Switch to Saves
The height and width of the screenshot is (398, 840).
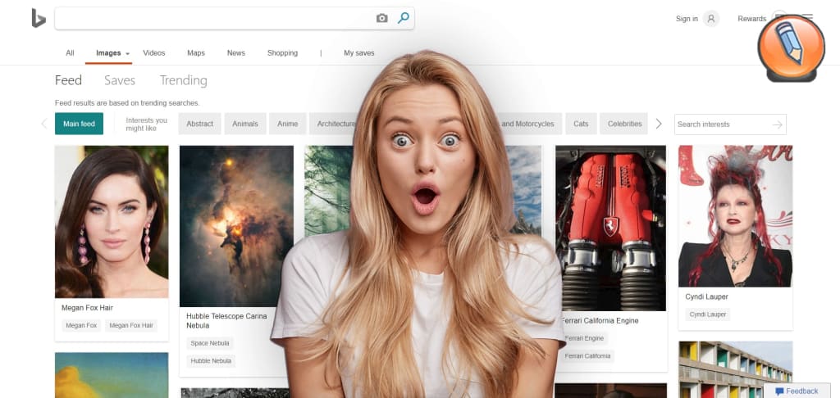[120, 80]
